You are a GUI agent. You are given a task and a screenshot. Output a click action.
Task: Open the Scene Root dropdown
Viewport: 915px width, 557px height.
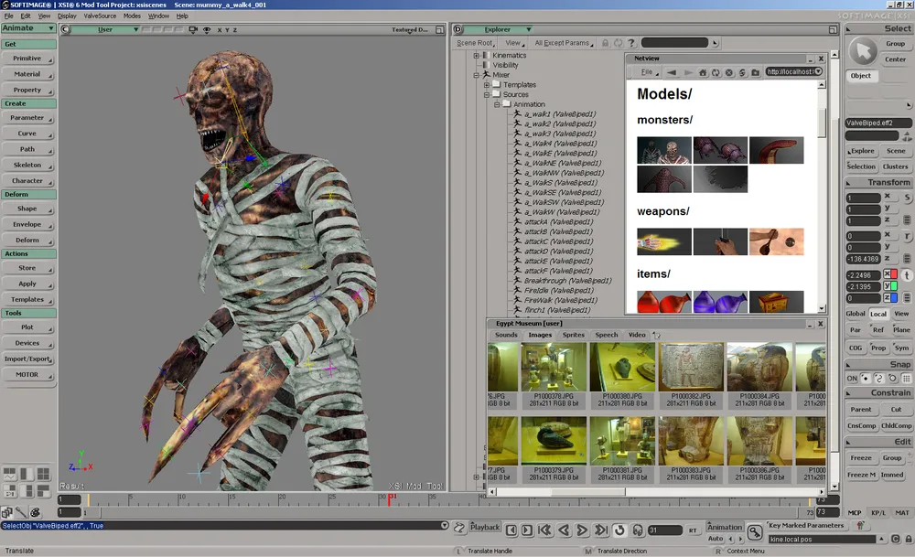[x=476, y=43]
